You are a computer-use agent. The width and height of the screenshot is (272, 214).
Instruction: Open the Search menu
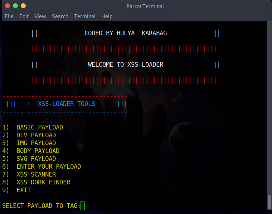60,16
